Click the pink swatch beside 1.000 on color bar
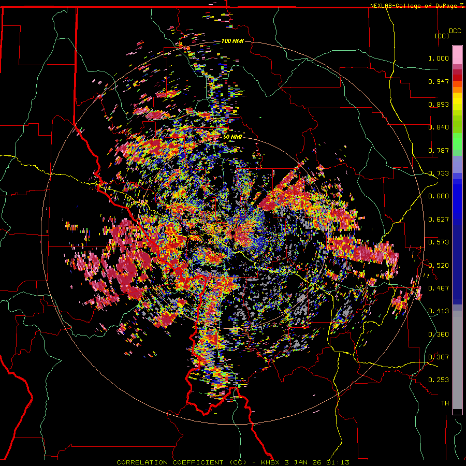Viewport: 466px width, 466px height. coord(457,55)
